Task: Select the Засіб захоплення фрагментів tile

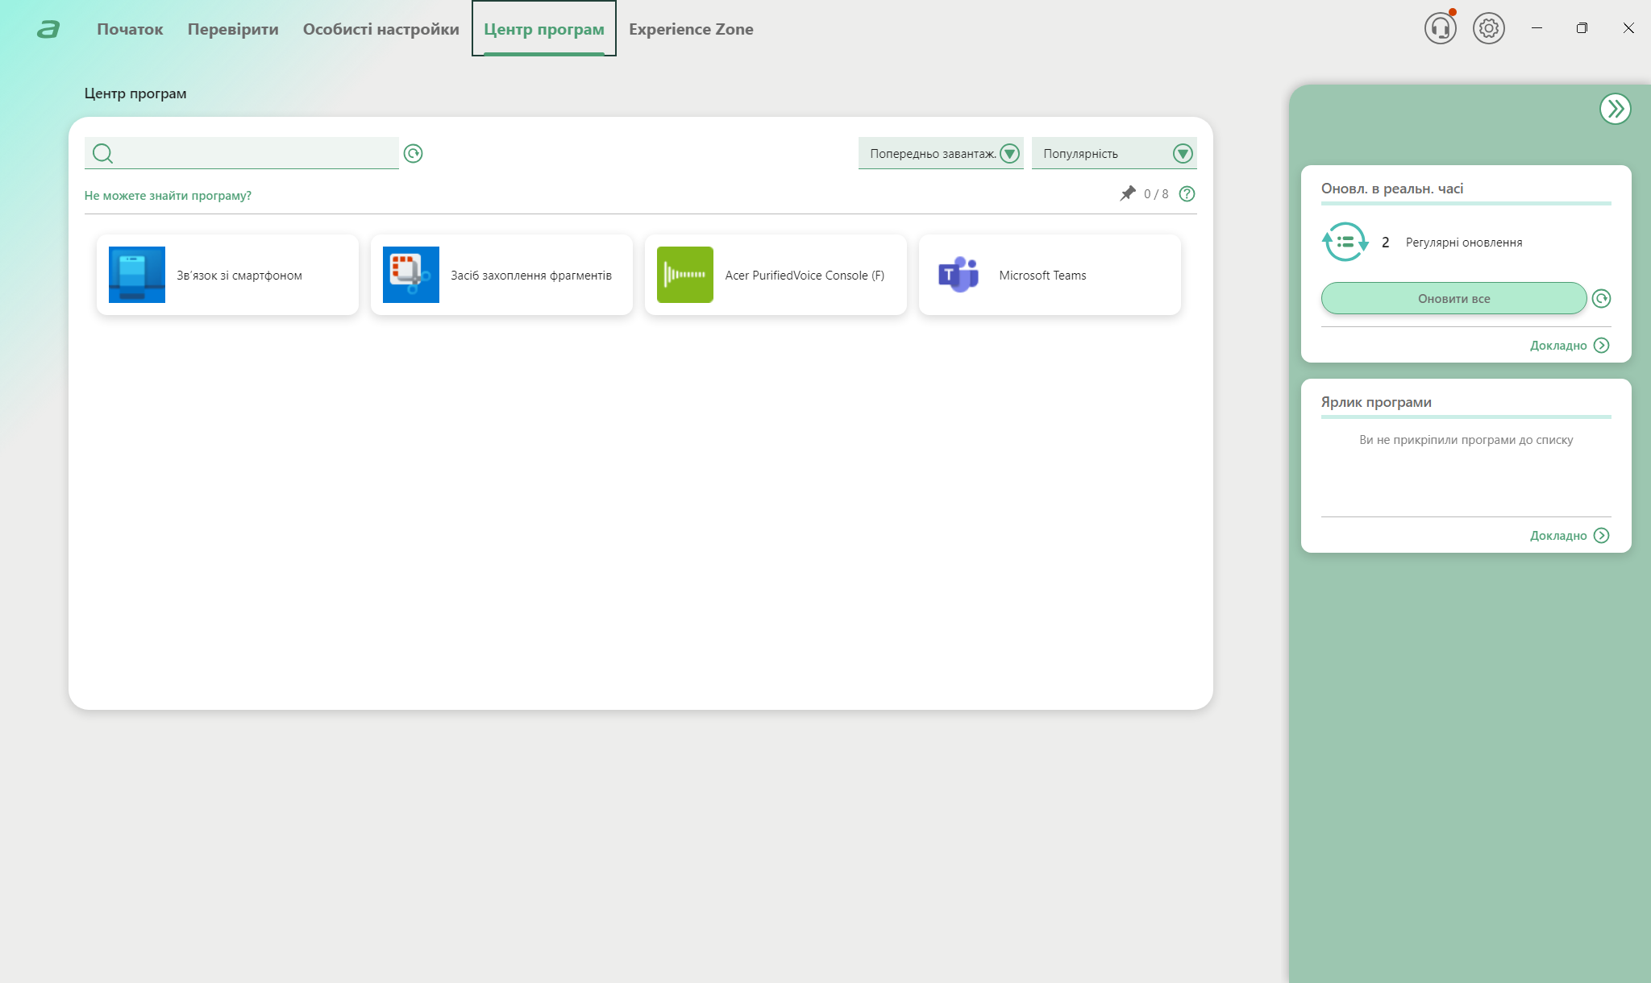Action: click(x=501, y=275)
